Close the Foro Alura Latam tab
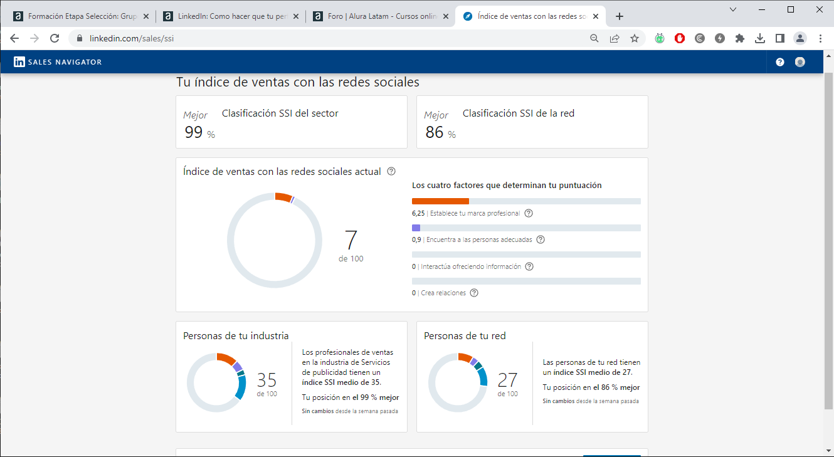Viewport: 834px width, 457px height. click(446, 16)
